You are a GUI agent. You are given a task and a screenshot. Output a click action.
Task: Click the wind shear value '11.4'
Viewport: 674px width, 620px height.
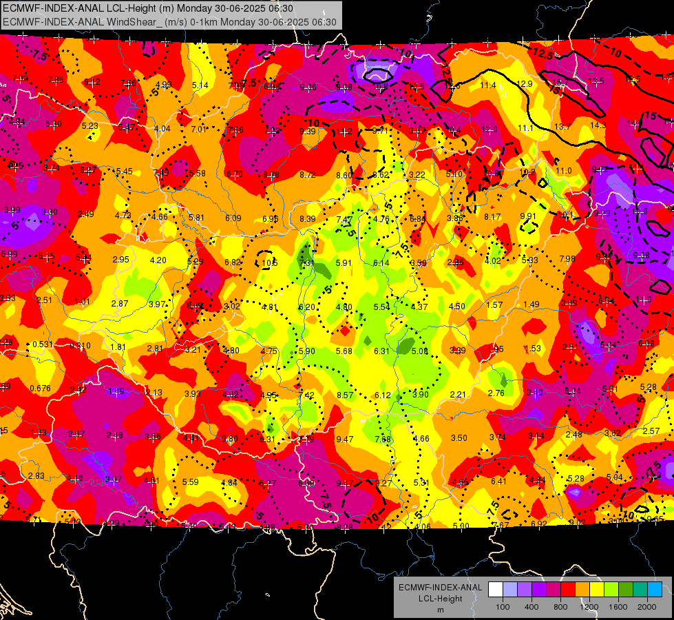488,85
